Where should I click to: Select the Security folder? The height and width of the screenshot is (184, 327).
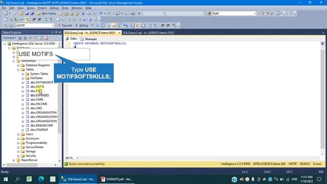pos(31,156)
